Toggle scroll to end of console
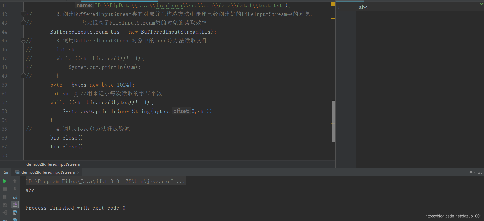 [x=15, y=205]
